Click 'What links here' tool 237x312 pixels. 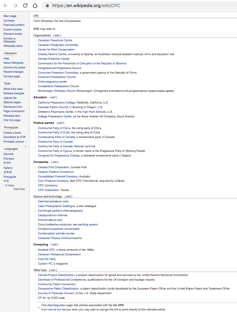13,89
